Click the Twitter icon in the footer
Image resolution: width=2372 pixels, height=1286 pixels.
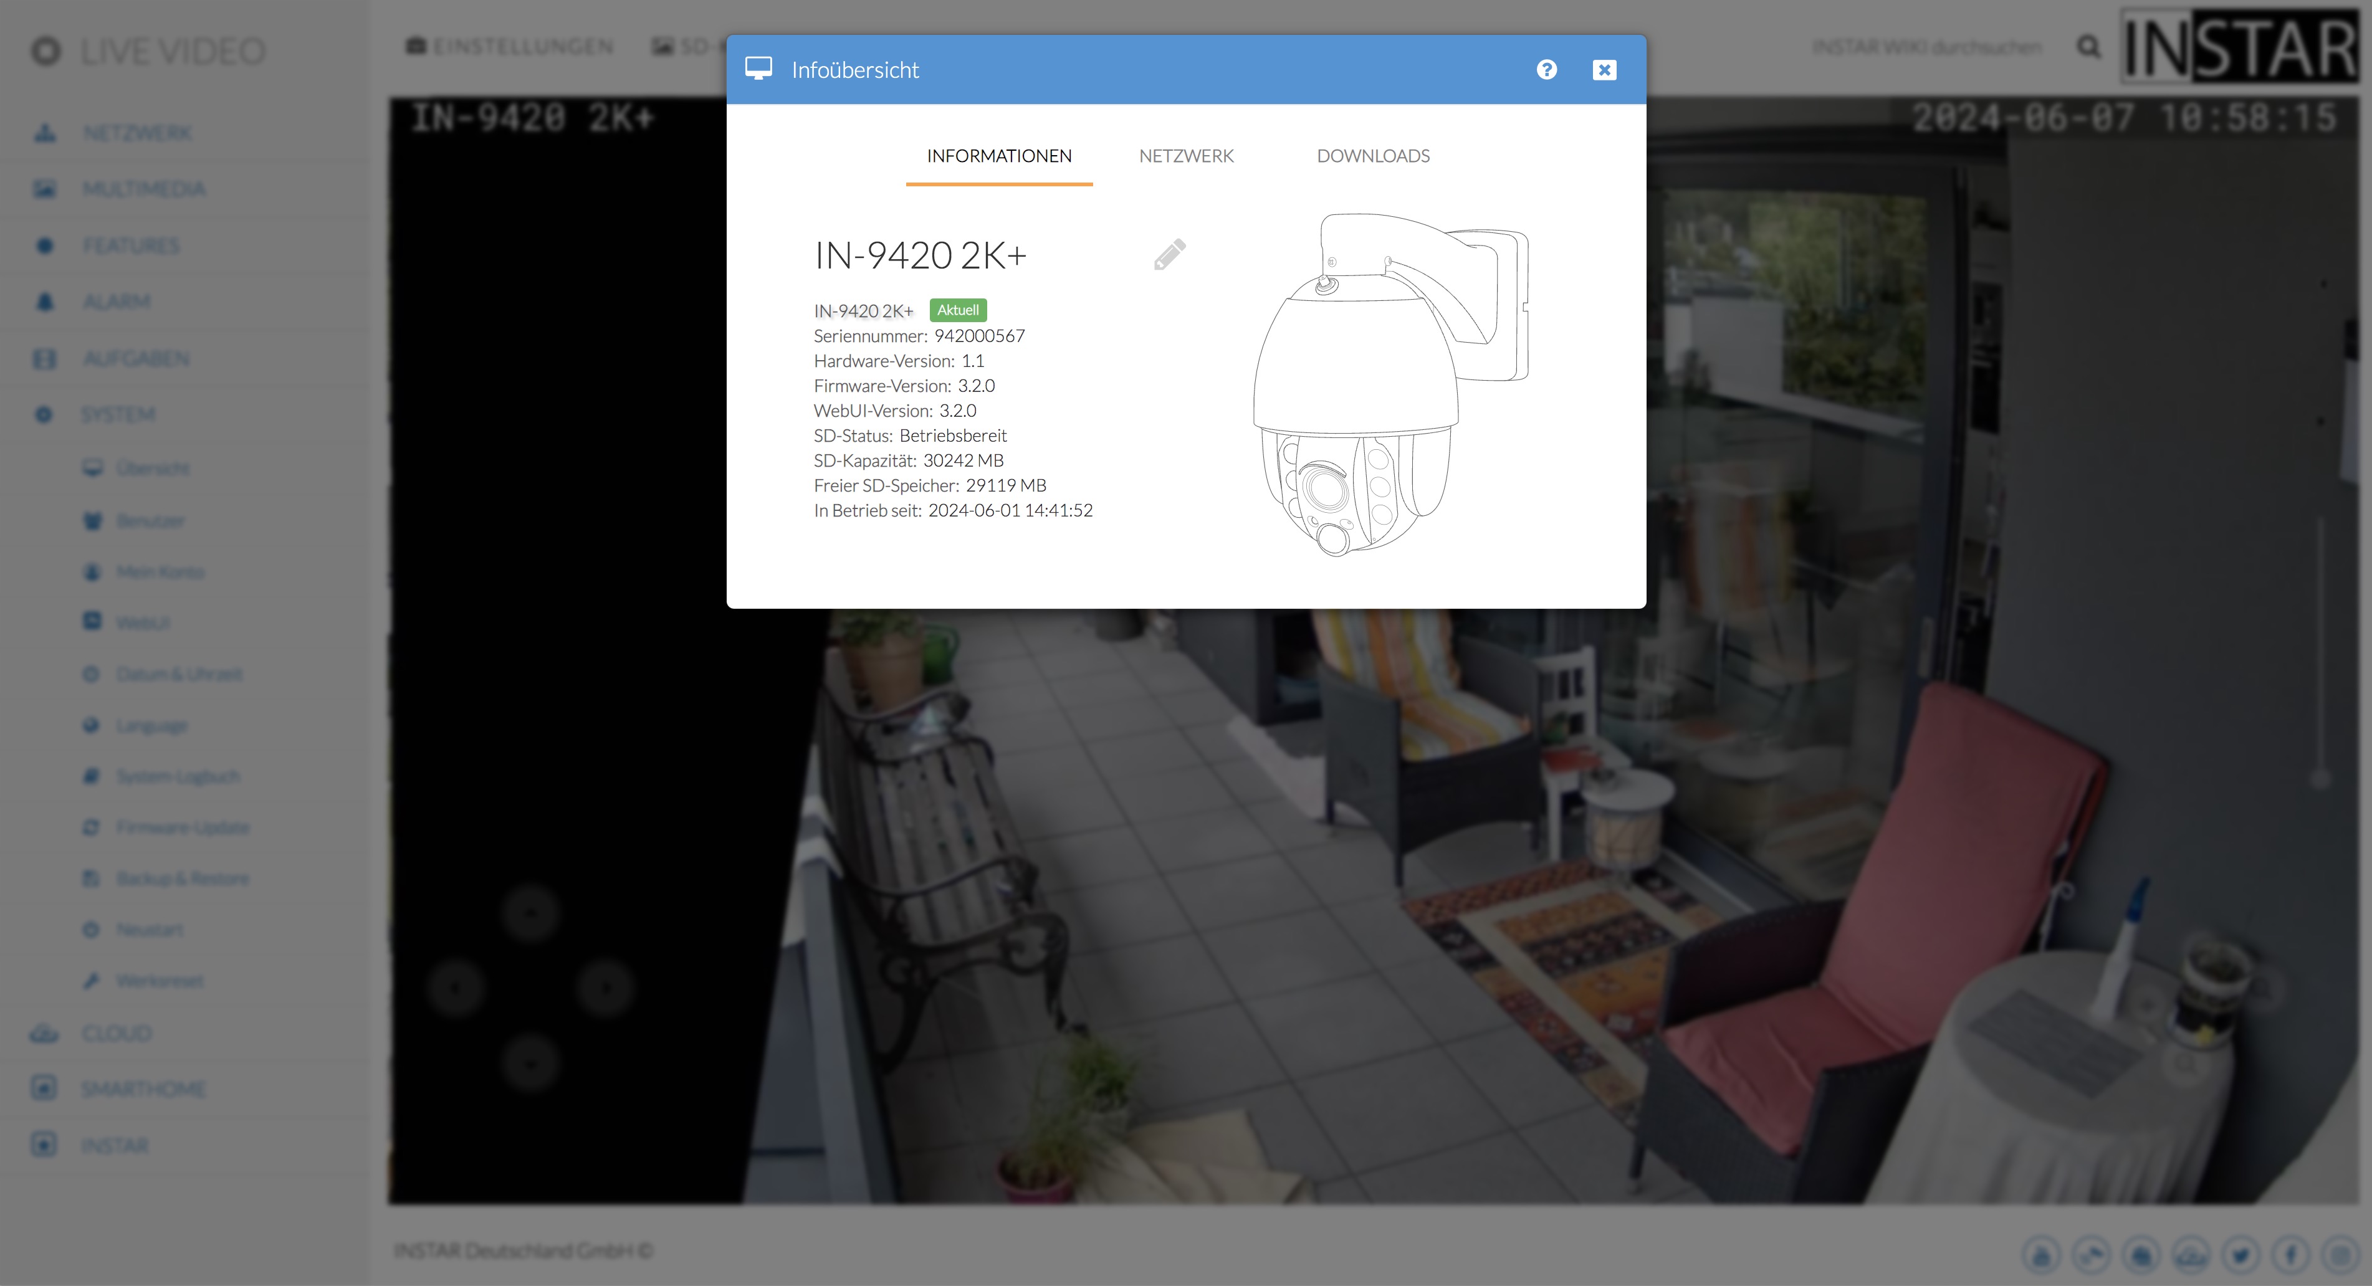2240,1255
